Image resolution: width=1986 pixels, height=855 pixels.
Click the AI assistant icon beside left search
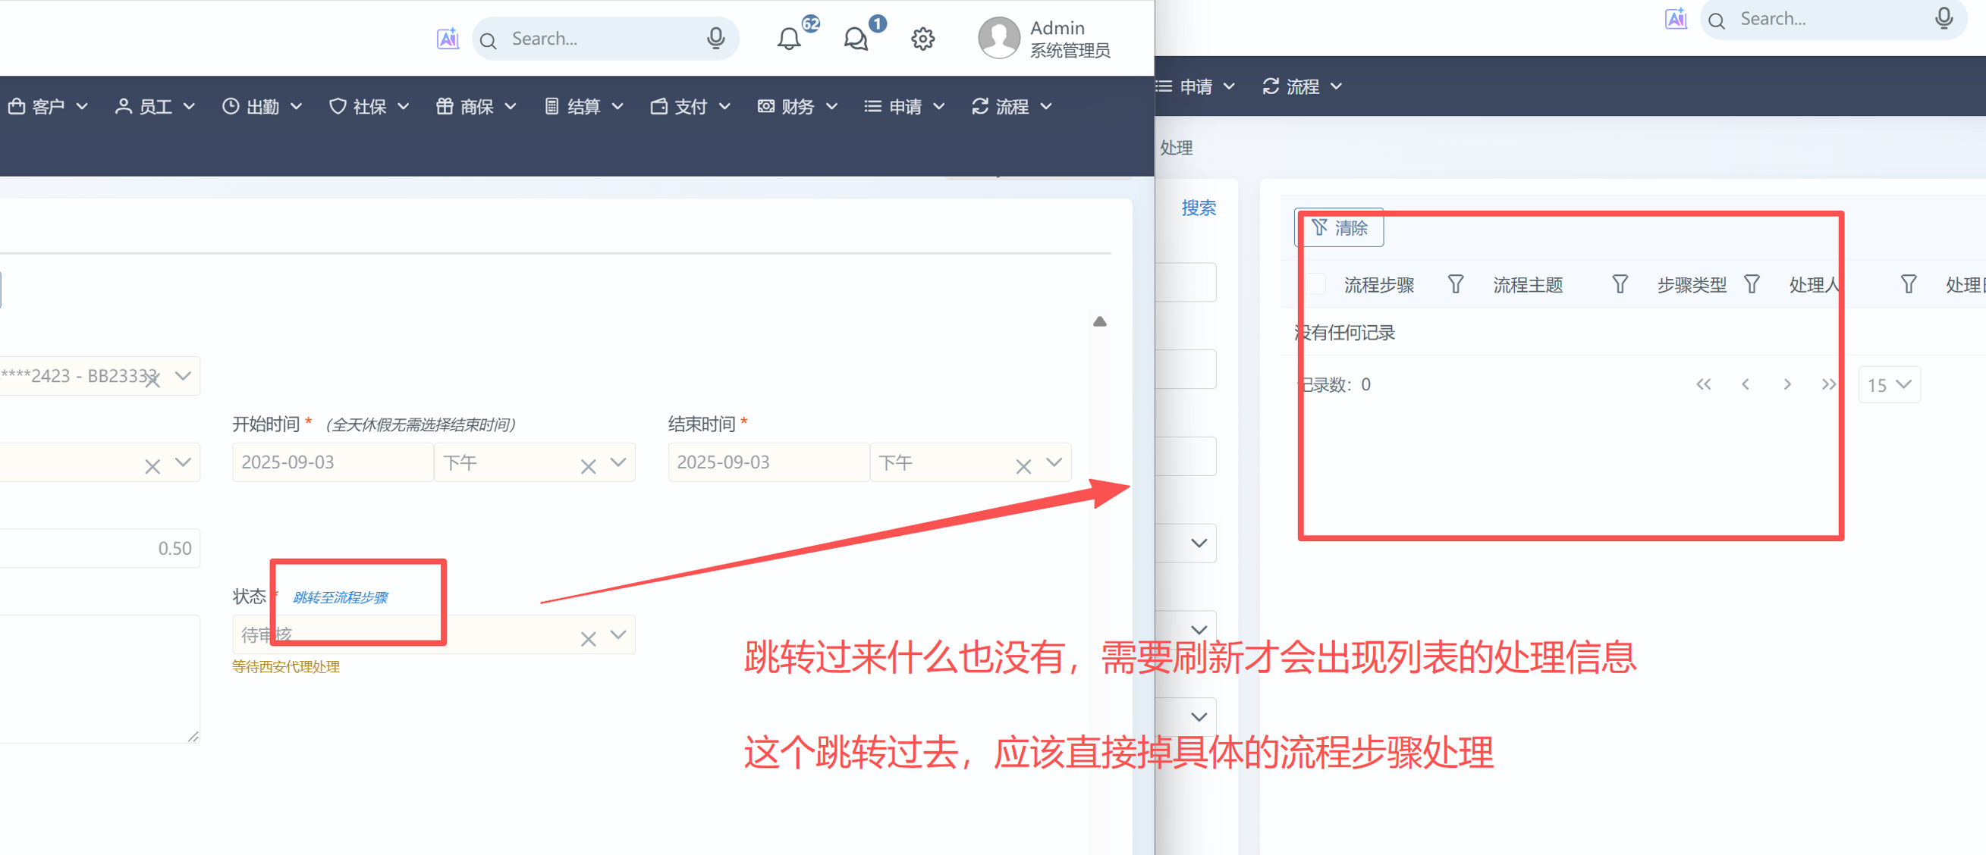click(x=447, y=39)
